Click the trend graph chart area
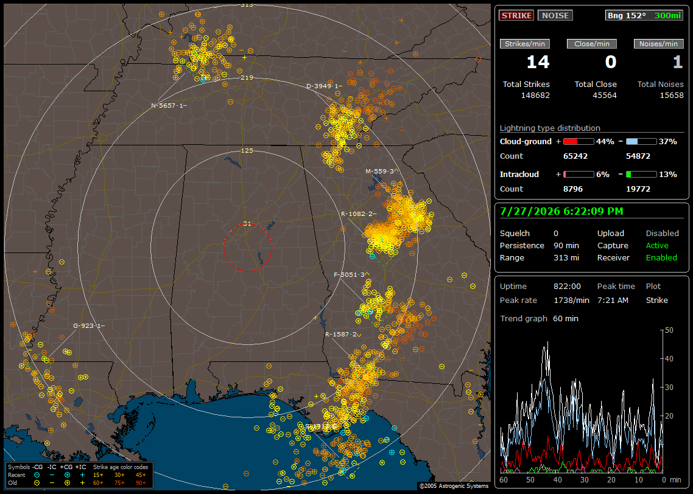Screen dimensions: 693x494 click(581, 401)
